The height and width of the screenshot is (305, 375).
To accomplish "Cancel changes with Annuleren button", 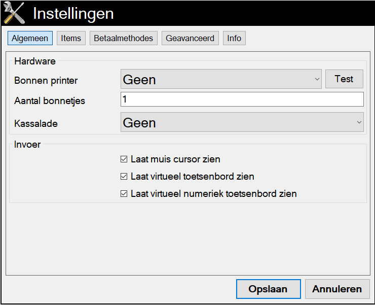I will point(337,289).
